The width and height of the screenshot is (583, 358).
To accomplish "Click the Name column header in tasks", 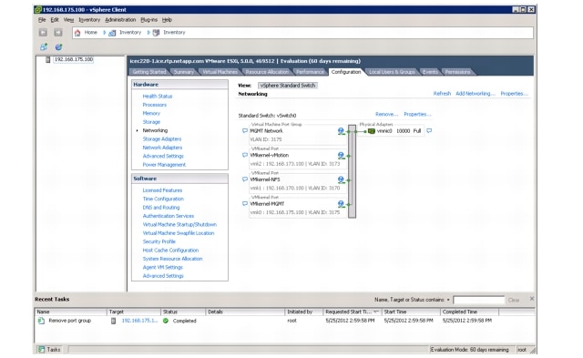I will pos(71,312).
